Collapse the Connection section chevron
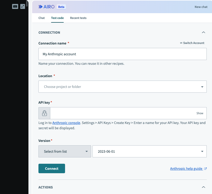The height and width of the screenshot is (194, 212). pyautogui.click(x=203, y=32)
